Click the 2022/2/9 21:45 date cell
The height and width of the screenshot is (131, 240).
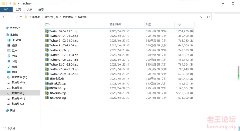[119, 79]
